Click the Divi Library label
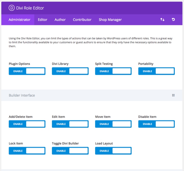Image resolution: width=184 pixels, height=171 pixels. [60, 64]
